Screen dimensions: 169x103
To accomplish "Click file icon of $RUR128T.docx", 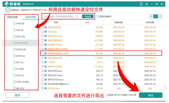I will [46, 36].
